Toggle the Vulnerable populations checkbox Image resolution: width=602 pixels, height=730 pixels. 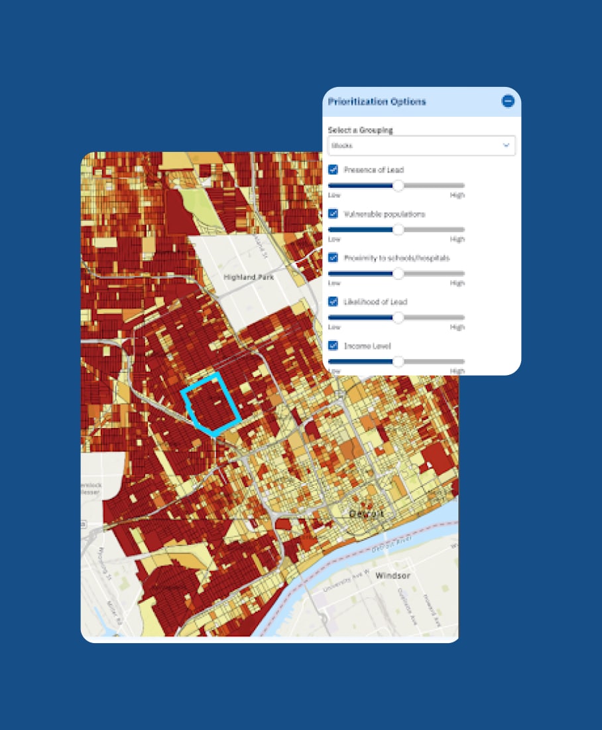pos(333,214)
